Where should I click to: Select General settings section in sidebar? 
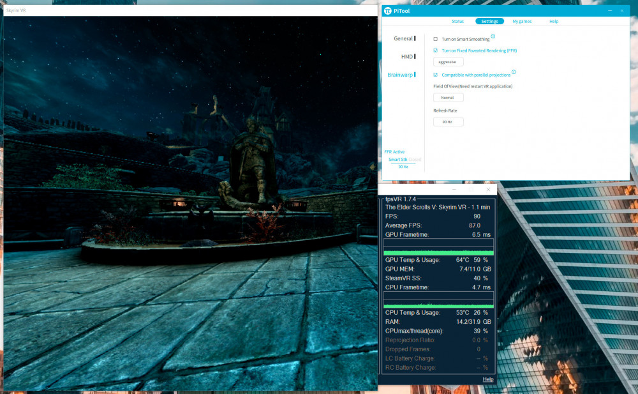point(403,39)
